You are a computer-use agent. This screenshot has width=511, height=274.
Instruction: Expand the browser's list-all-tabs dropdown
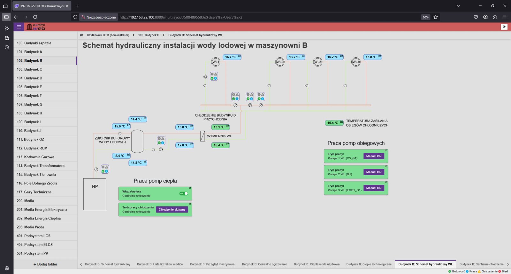[458, 6]
